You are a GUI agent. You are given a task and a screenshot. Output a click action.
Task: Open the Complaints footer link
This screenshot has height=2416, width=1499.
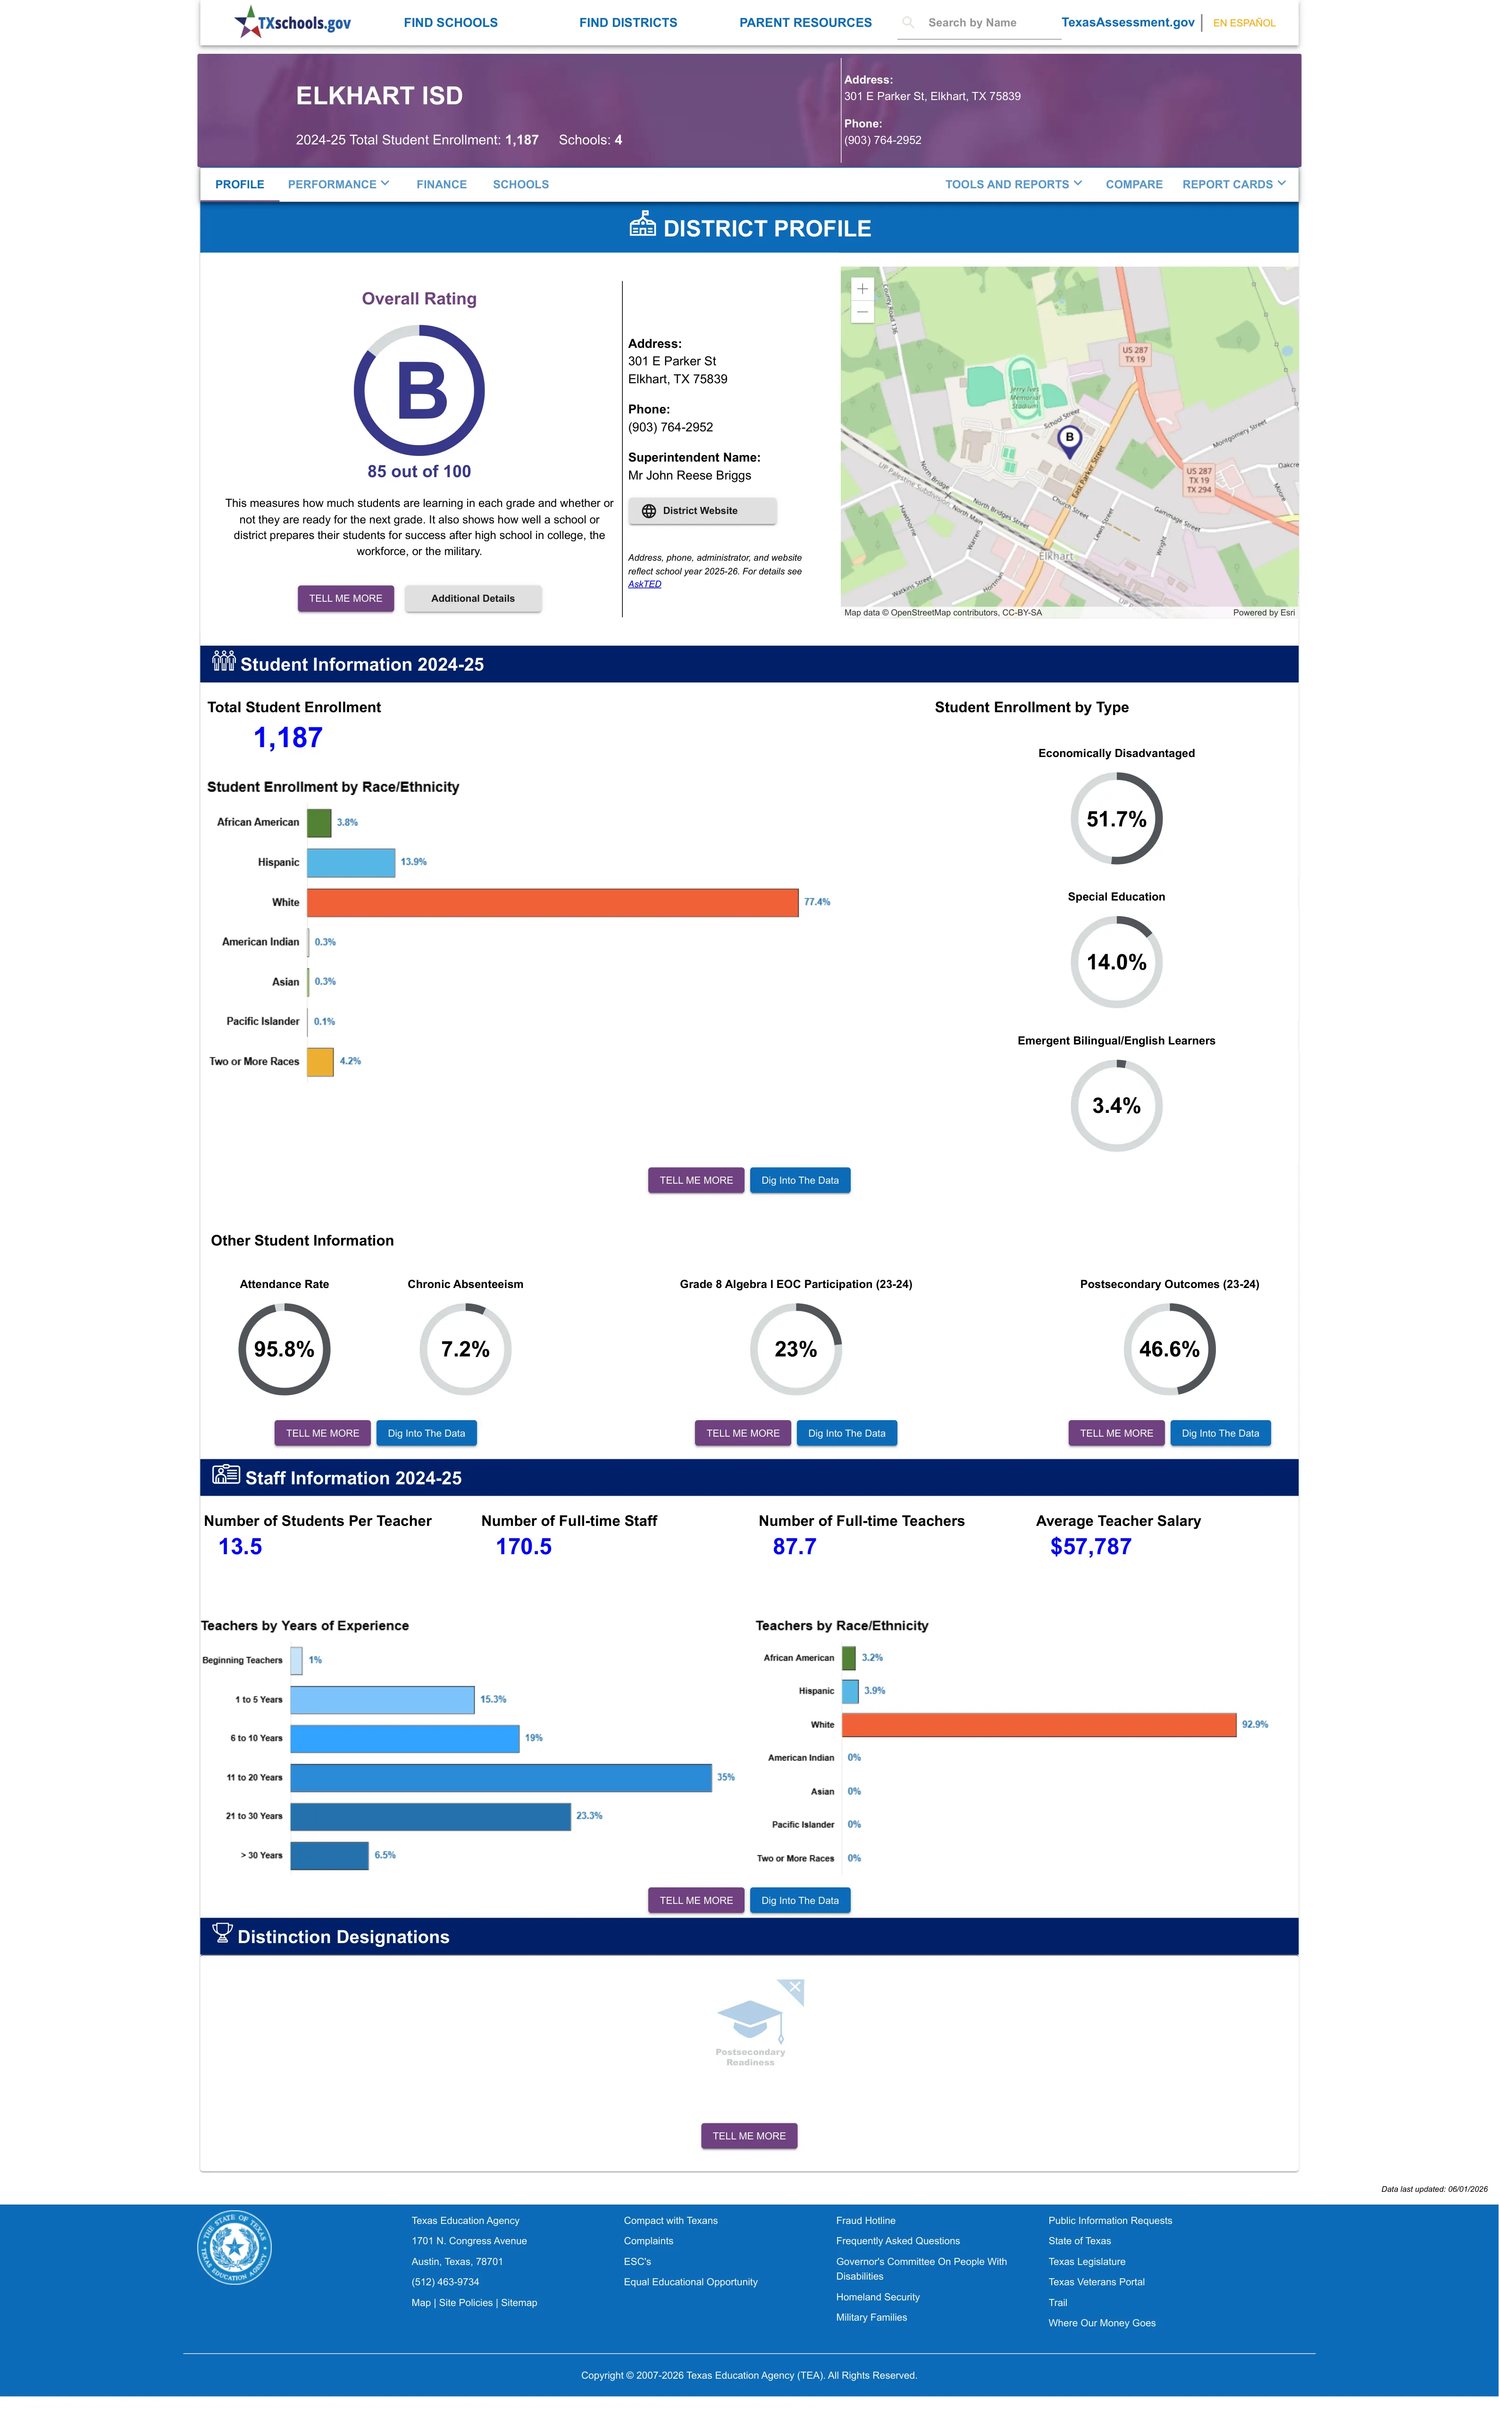(x=648, y=2241)
